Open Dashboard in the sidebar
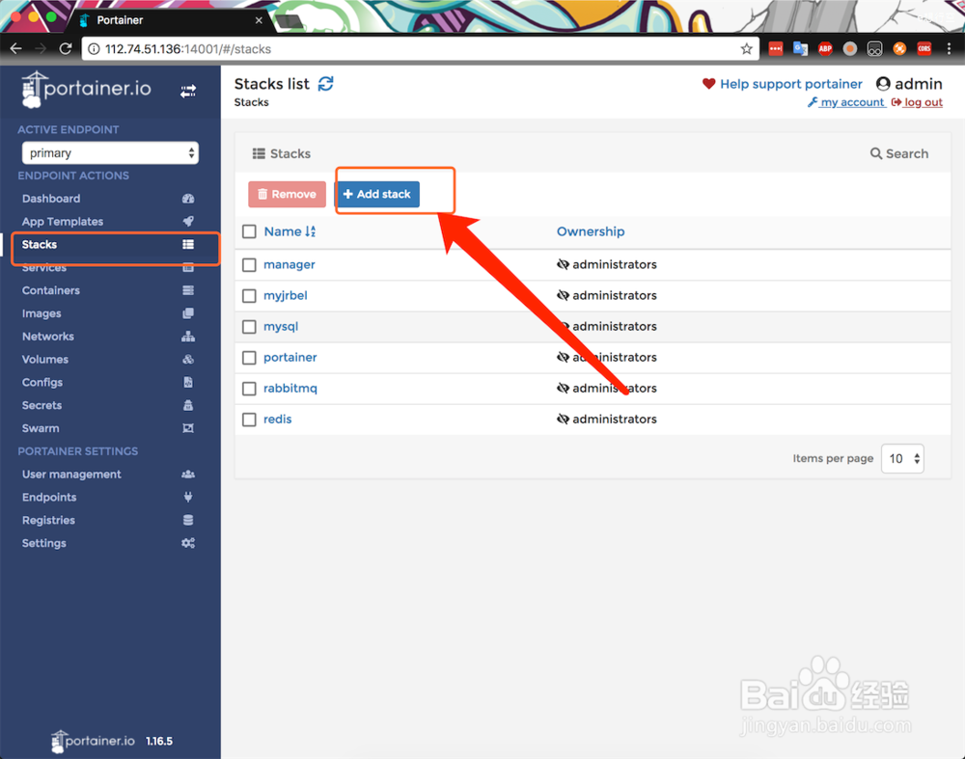 pos(51,199)
